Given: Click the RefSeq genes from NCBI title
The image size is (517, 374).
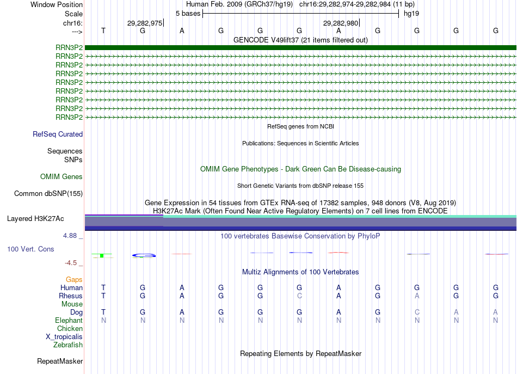Looking at the screenshot, I should pyautogui.click(x=300, y=126).
